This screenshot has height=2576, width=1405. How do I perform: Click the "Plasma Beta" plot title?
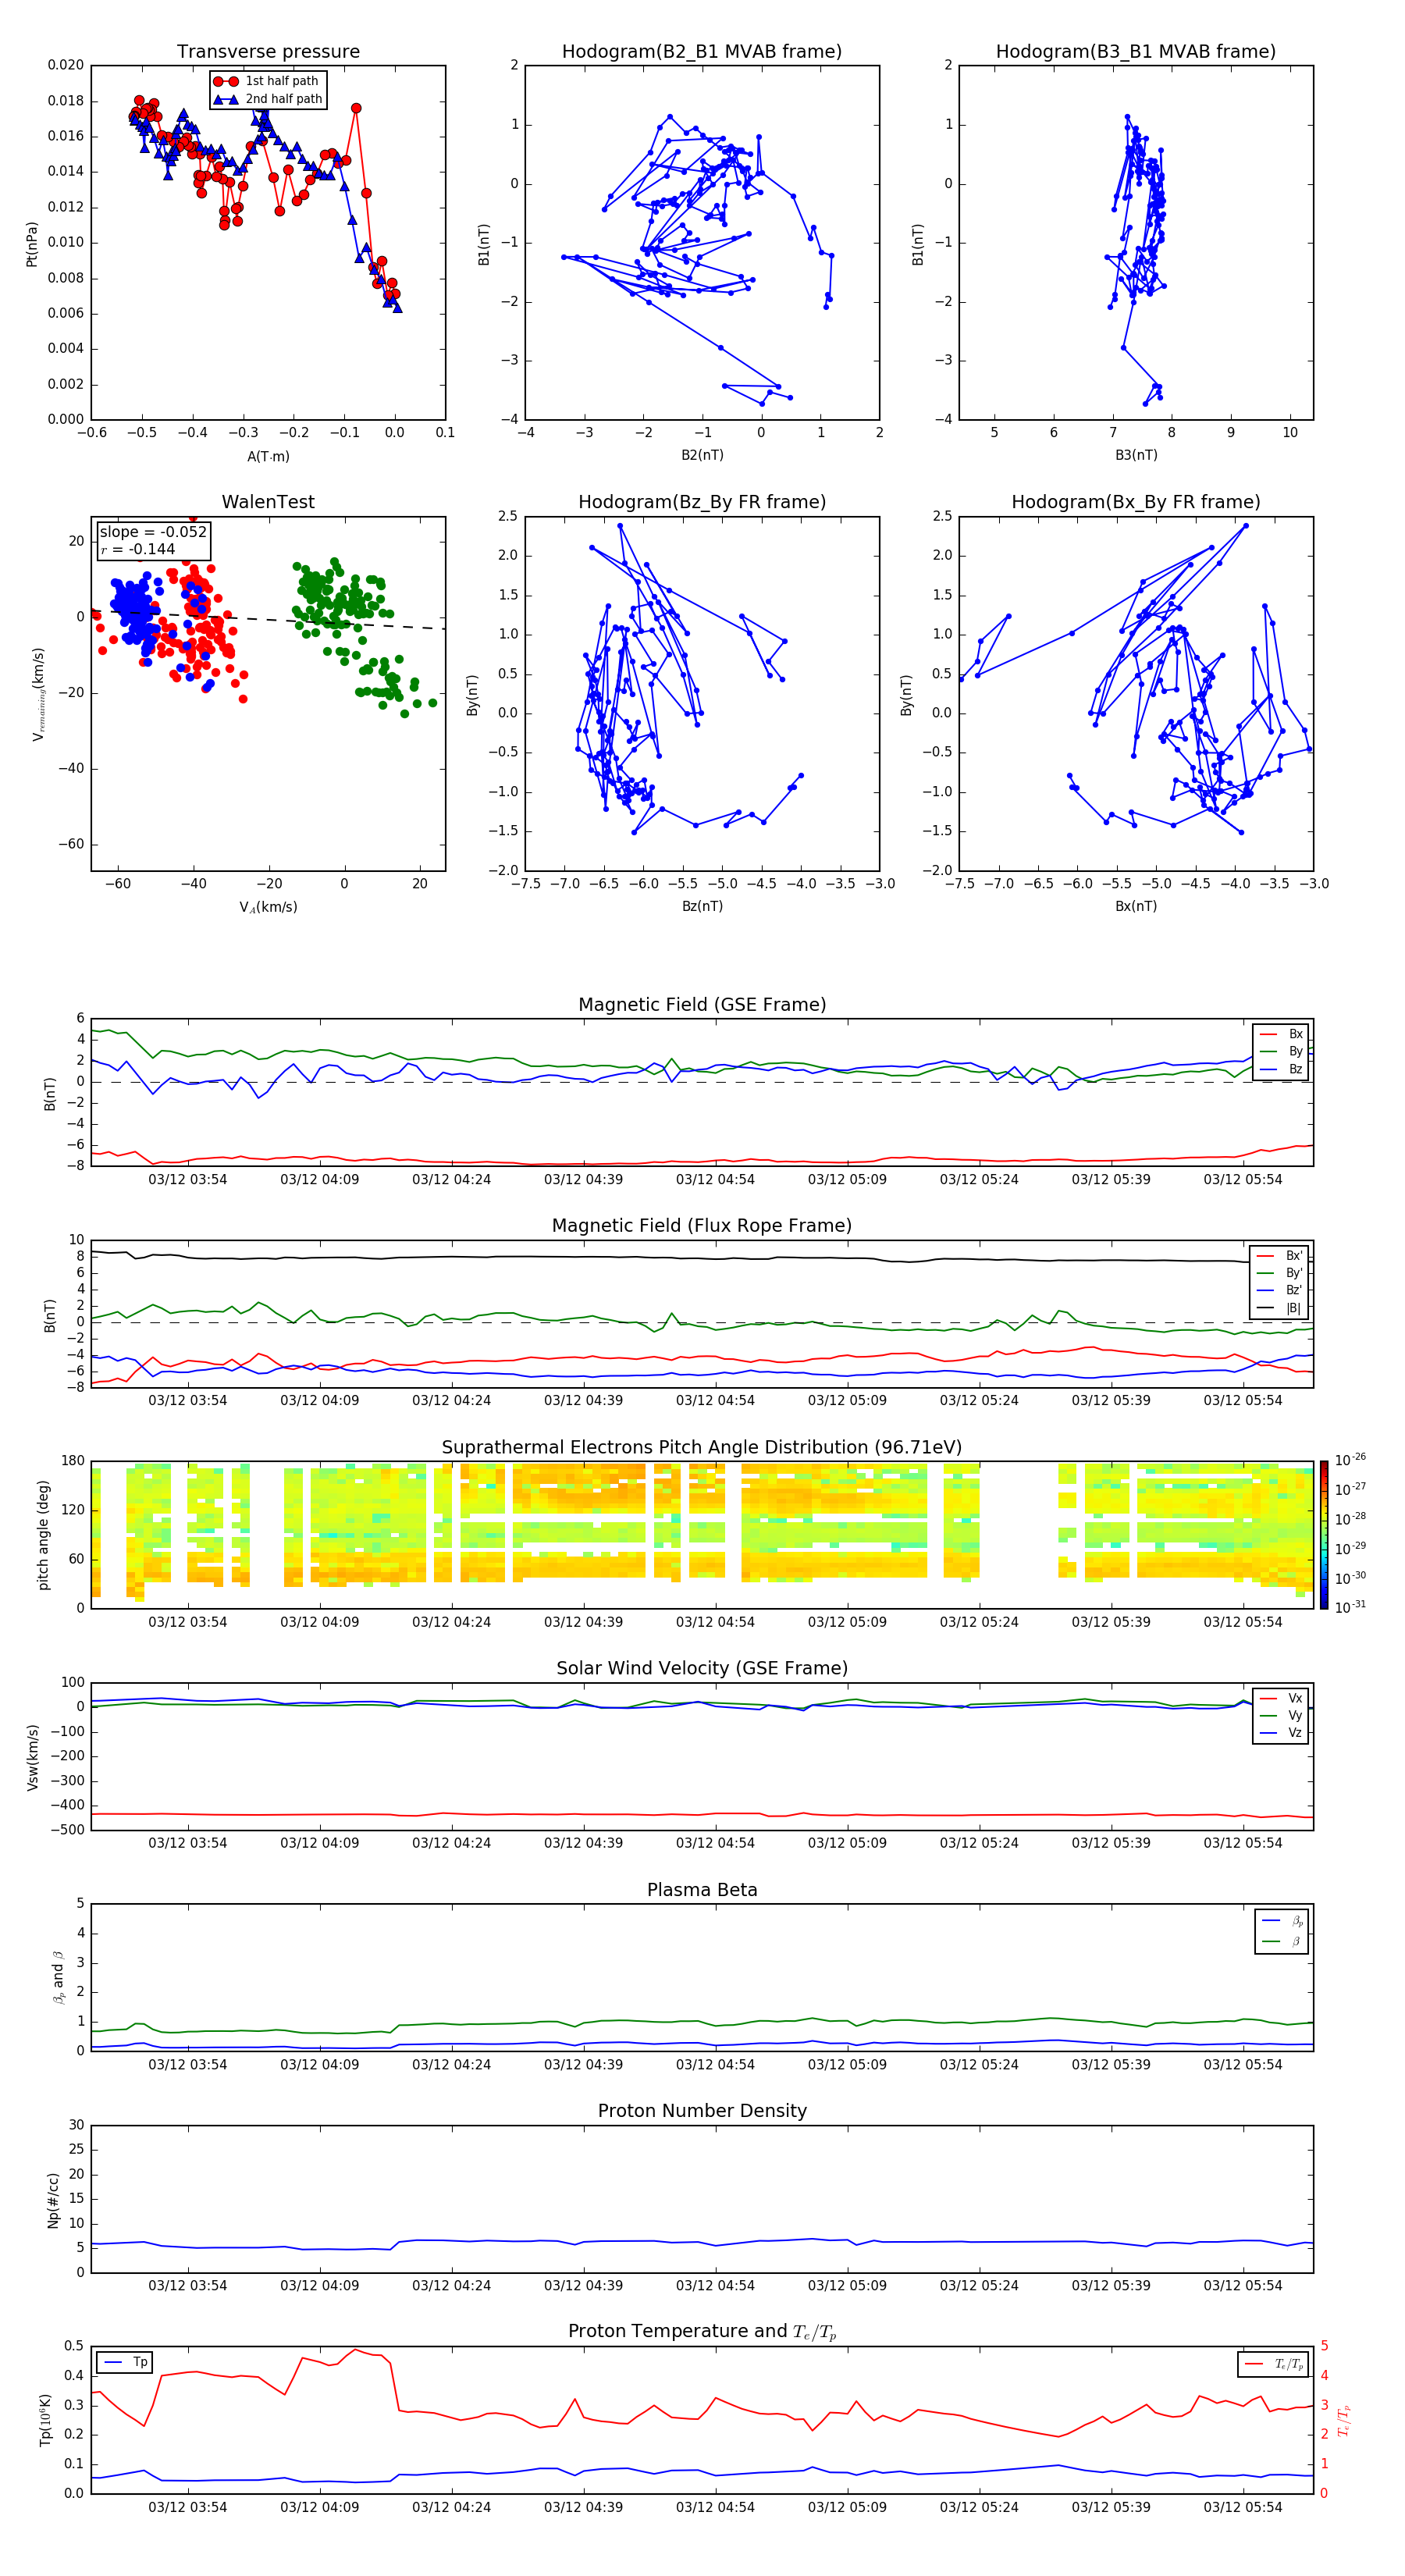pyautogui.click(x=702, y=1890)
